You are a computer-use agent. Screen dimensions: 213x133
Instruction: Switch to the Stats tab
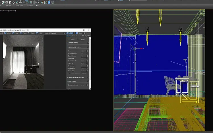(x=73, y=36)
